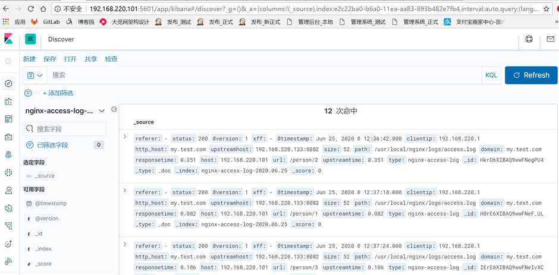Click 共享 menu item
The height and width of the screenshot is (275, 559).
tap(90, 59)
